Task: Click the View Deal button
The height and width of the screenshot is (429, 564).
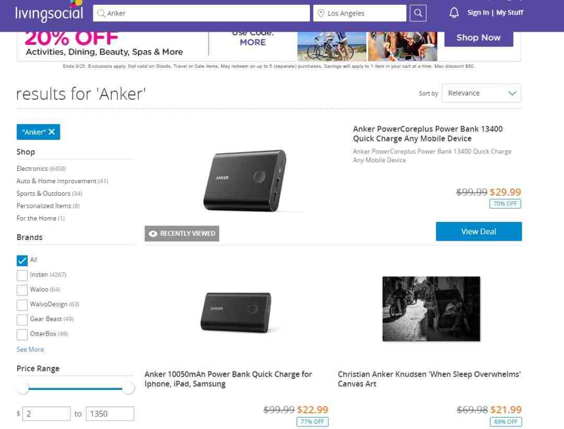Action: tap(479, 231)
